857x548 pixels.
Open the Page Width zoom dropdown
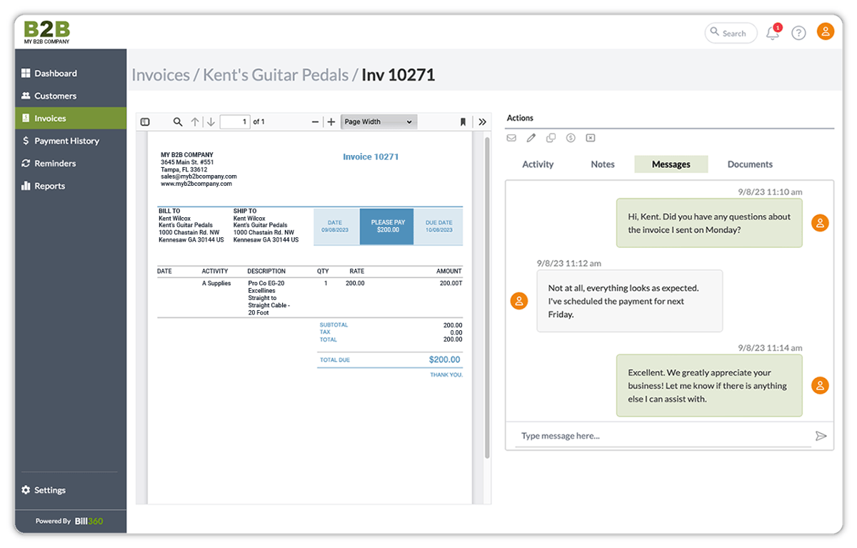pyautogui.click(x=379, y=121)
